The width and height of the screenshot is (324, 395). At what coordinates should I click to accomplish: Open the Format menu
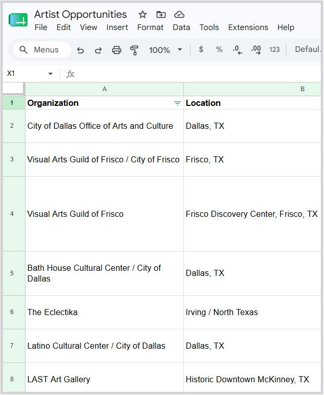coord(150,27)
